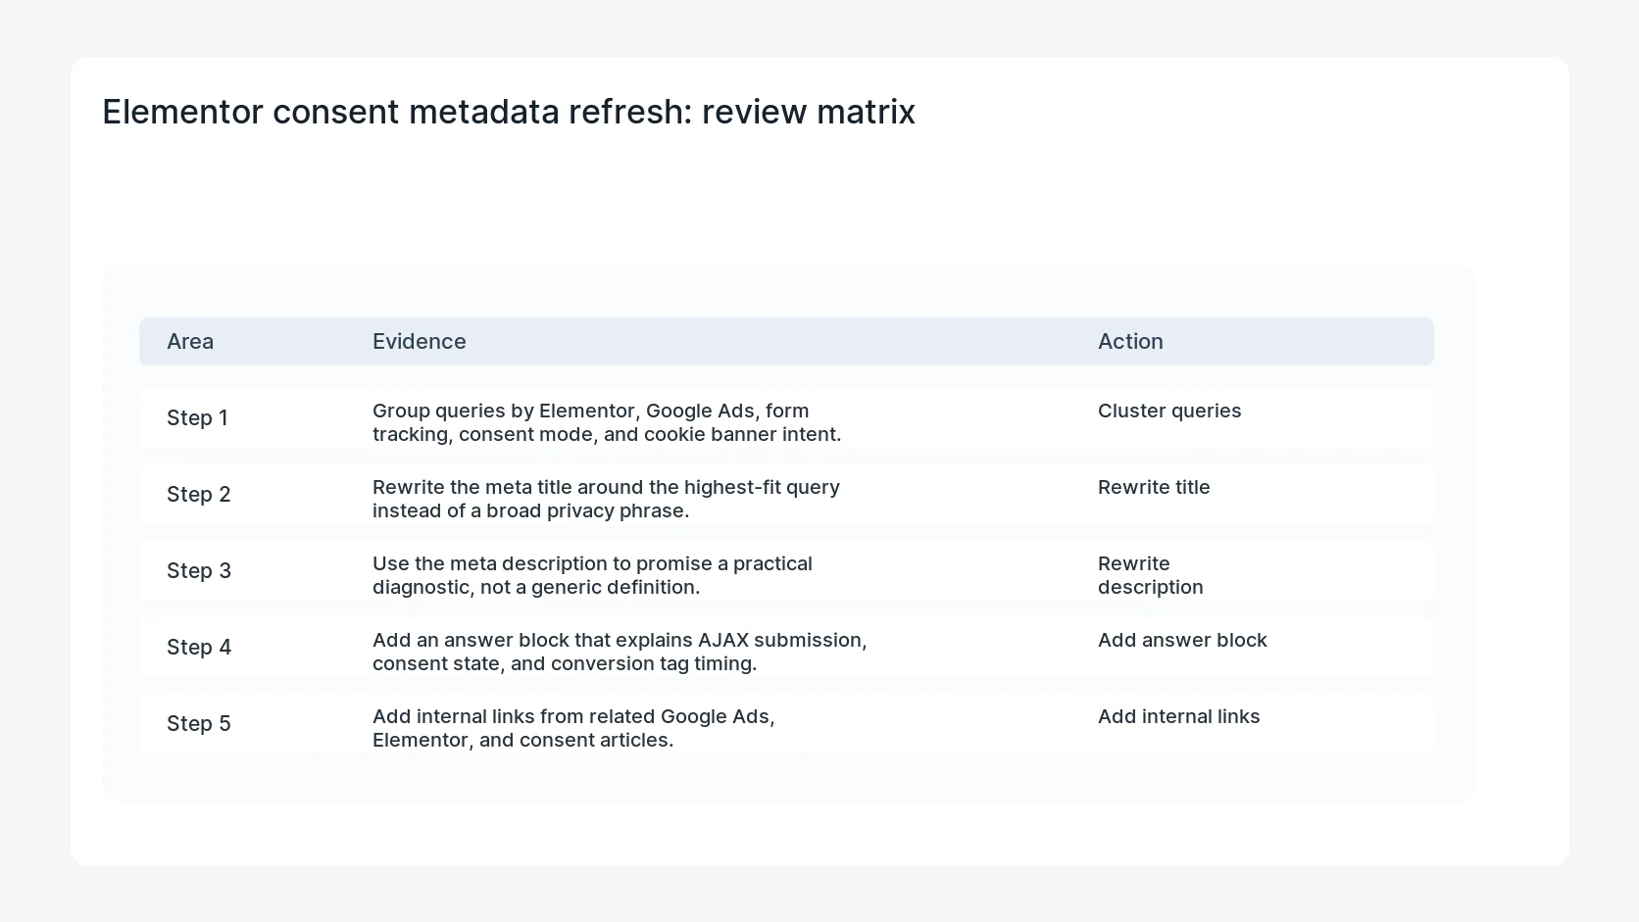
Task: Click the 'Add internal links' action cell
Action: pyautogui.click(x=1179, y=716)
